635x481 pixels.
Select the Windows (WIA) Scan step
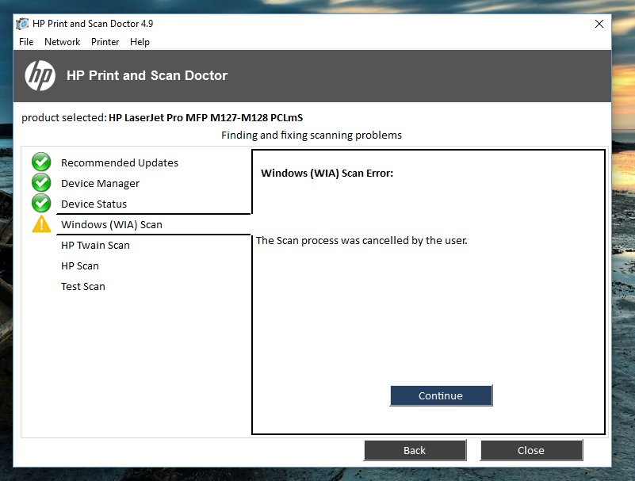(111, 225)
